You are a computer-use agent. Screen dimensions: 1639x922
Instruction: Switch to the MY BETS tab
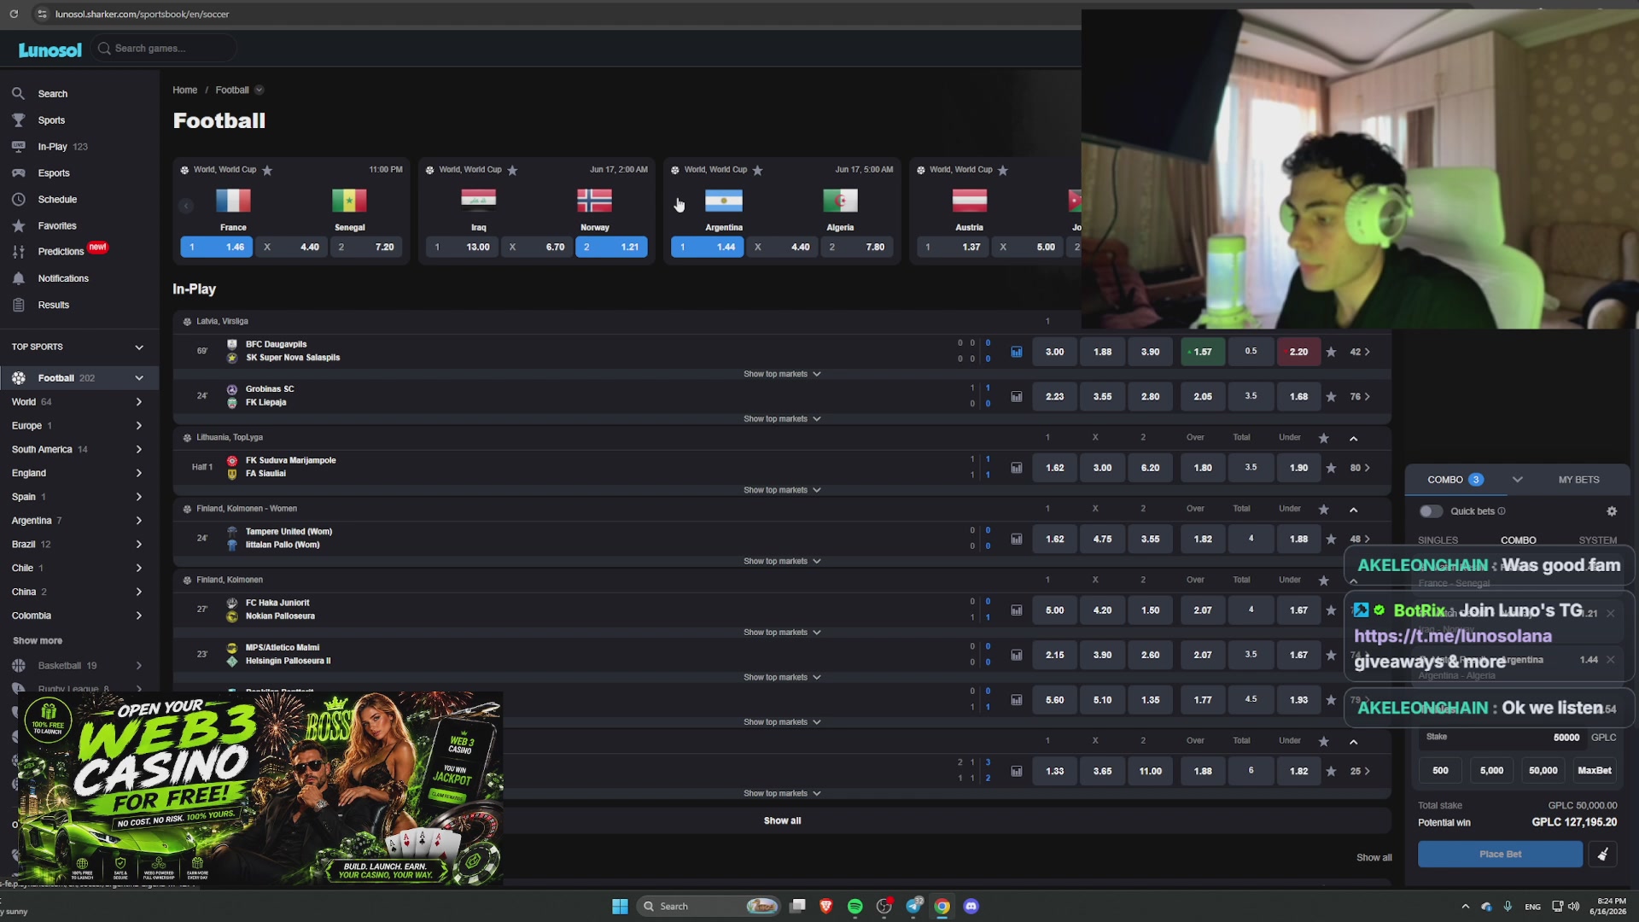pos(1578,480)
